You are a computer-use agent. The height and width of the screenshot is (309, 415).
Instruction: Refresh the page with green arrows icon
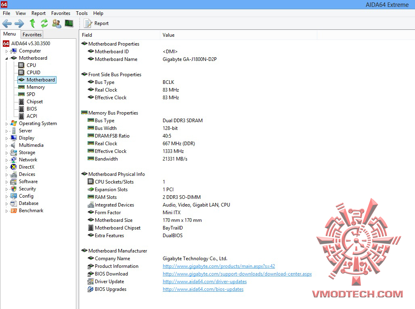pos(44,23)
